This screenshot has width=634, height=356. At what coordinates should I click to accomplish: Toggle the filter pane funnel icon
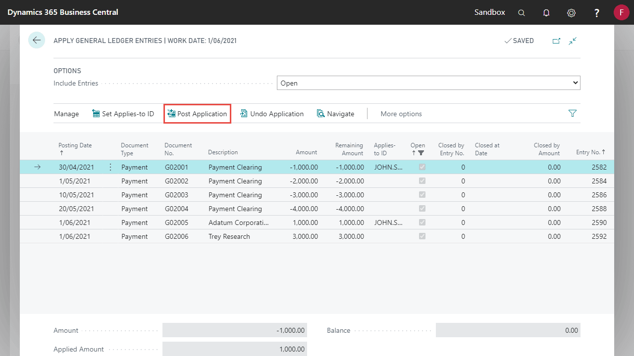pyautogui.click(x=573, y=113)
